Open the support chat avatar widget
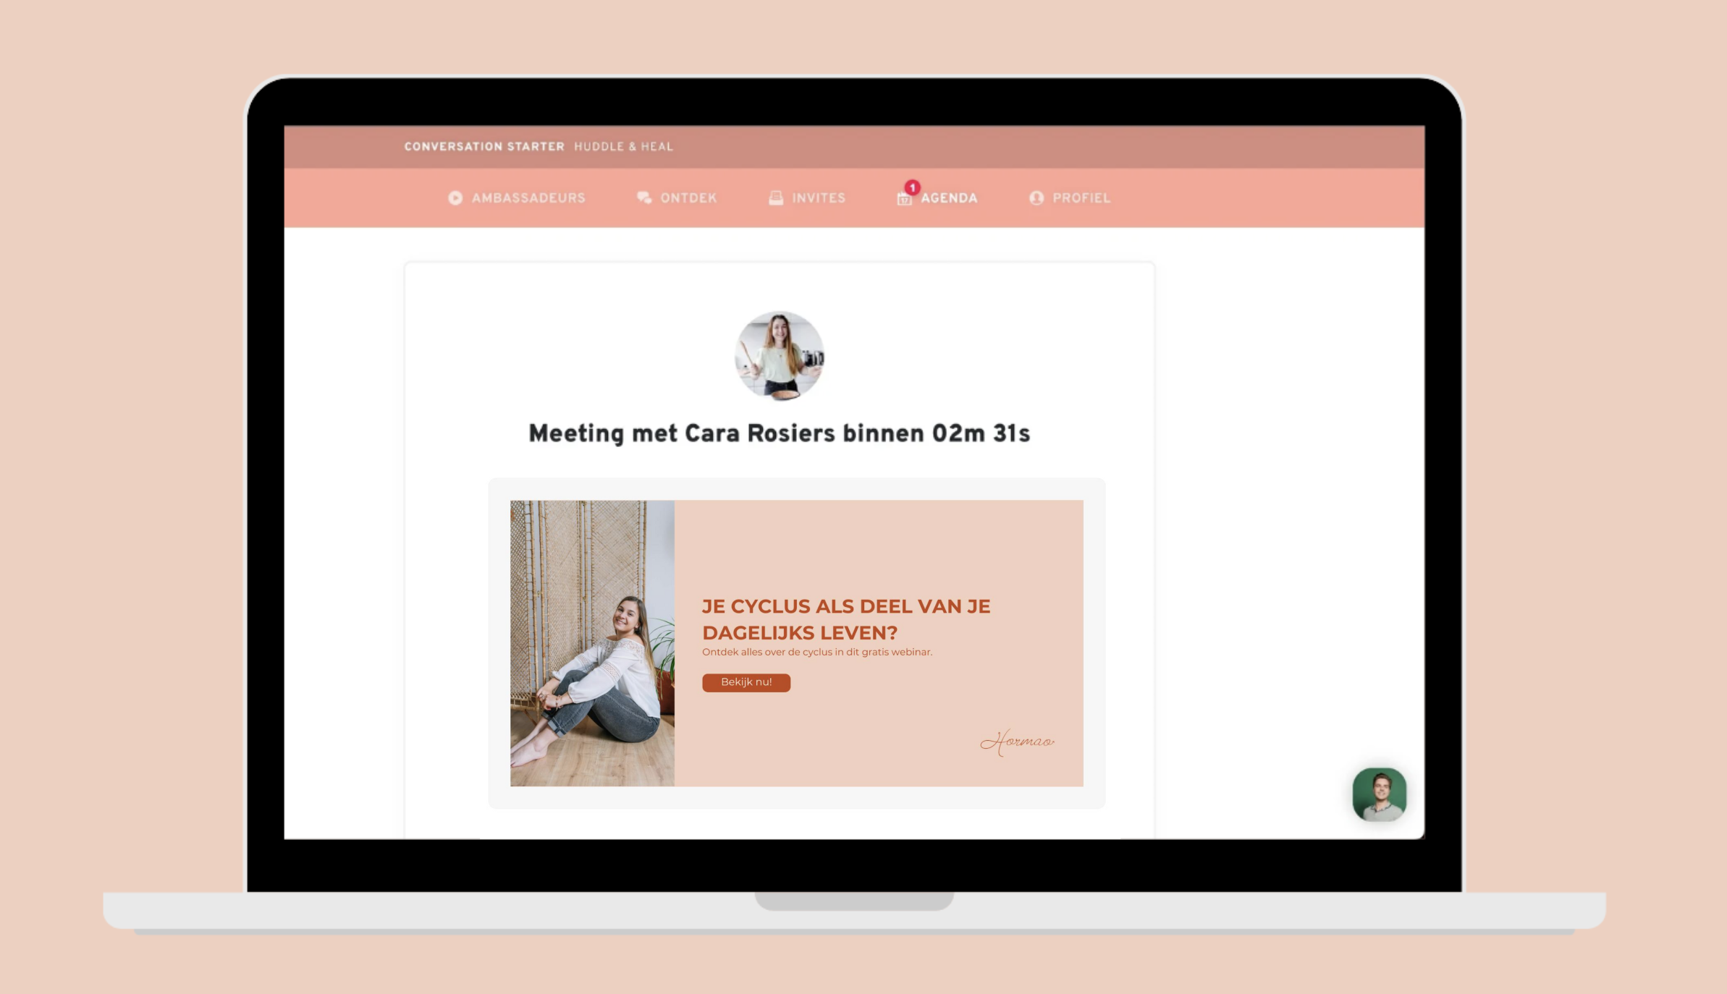Viewport: 1727px width, 994px height. click(1379, 794)
